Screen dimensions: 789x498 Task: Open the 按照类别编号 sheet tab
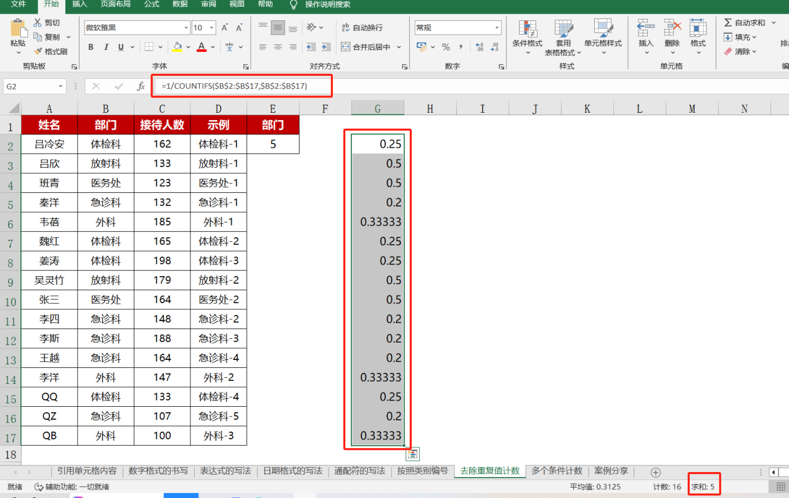[422, 471]
